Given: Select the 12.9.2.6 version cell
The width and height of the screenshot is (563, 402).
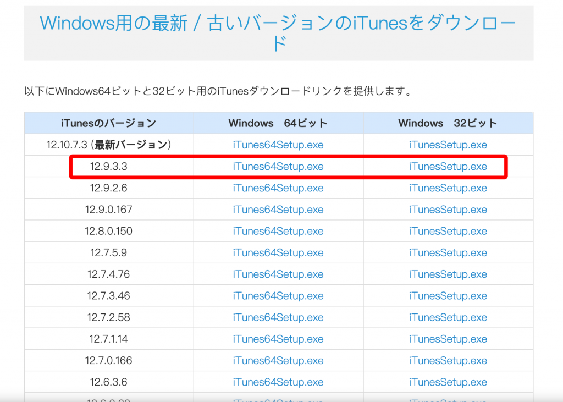Looking at the screenshot, I should click(109, 188).
